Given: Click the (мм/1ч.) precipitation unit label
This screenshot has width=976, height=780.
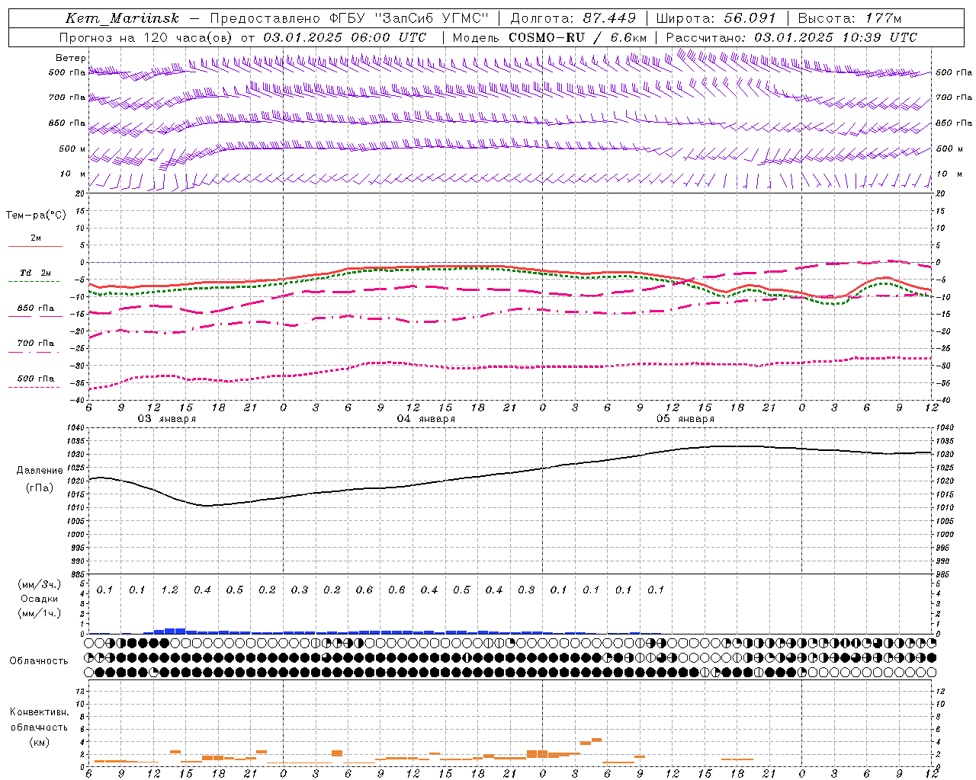Looking at the screenshot, I should (x=39, y=613).
